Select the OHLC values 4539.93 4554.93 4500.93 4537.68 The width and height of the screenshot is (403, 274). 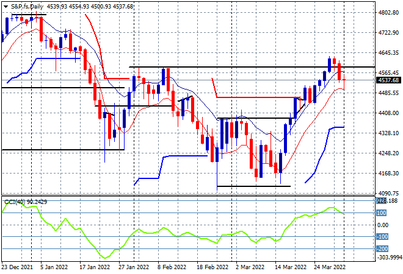[90, 7]
